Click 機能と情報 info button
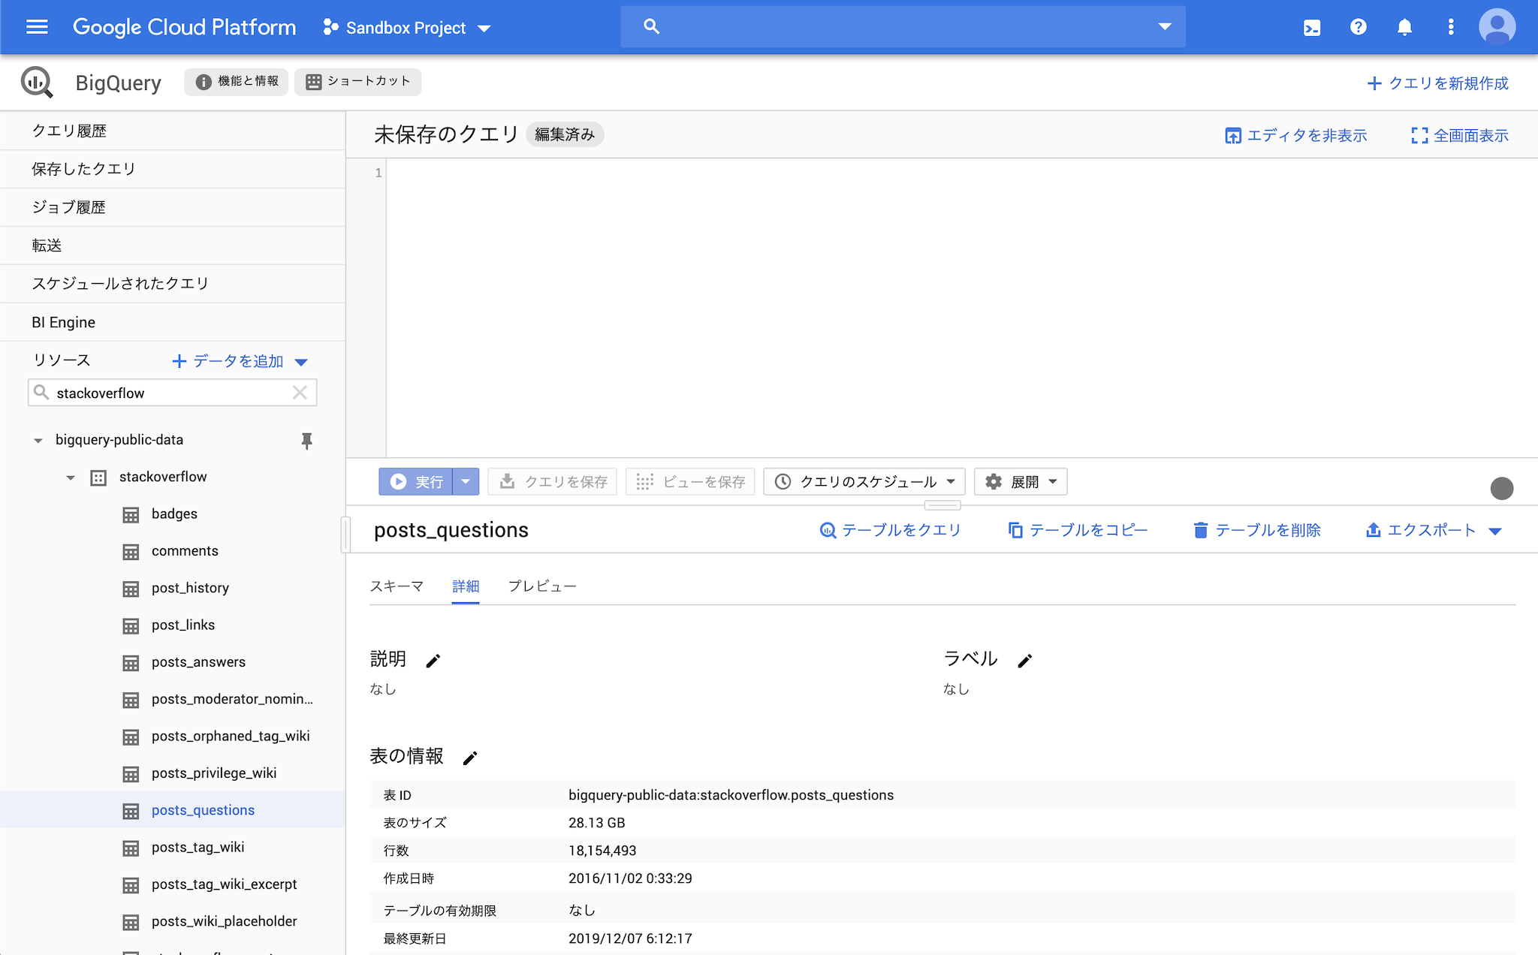 237,81
